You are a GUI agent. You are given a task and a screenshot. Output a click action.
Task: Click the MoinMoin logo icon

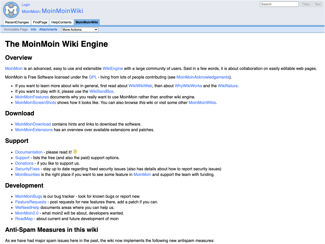11,10
